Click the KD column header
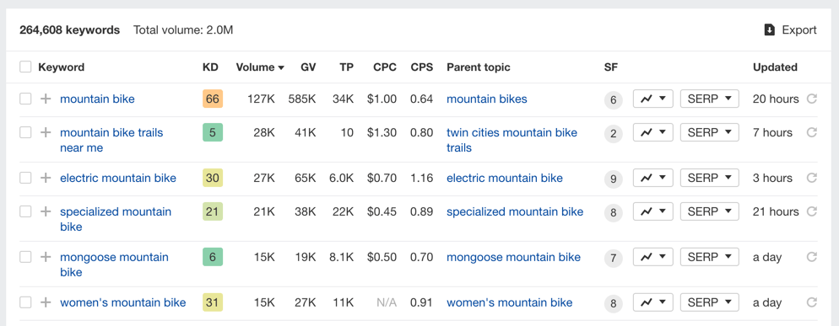This screenshot has width=839, height=326. coord(210,67)
